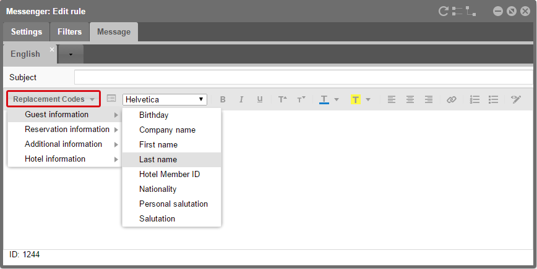Screen dimensions: 537x269
Task: Choose Personal salutation from the submenu
Action: (173, 204)
